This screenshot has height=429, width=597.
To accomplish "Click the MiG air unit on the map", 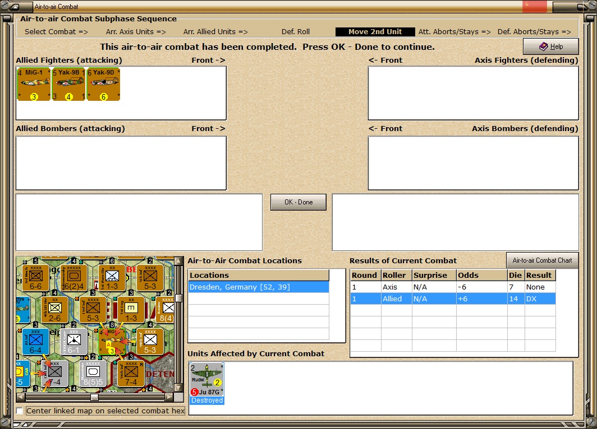I will pyautogui.click(x=112, y=342).
